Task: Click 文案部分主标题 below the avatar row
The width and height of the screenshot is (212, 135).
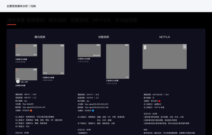Action: pos(20,85)
